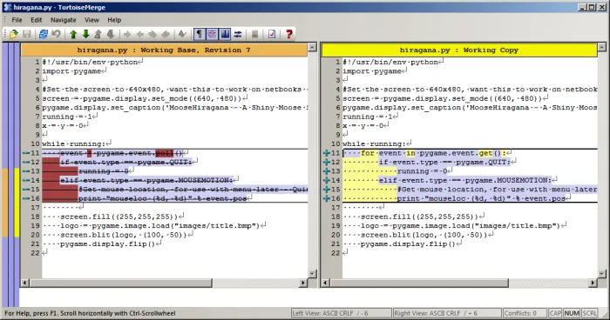The image size is (610, 320).
Task: Click the 'Conflicts: 0' status bar entry
Action: (x=524, y=313)
